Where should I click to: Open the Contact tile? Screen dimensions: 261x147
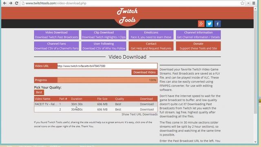pos(151,46)
